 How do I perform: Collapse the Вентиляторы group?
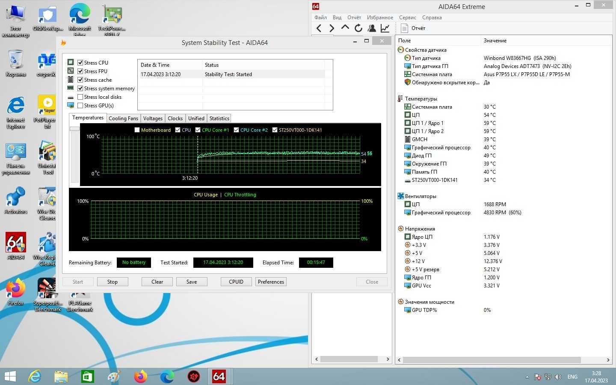click(x=417, y=196)
